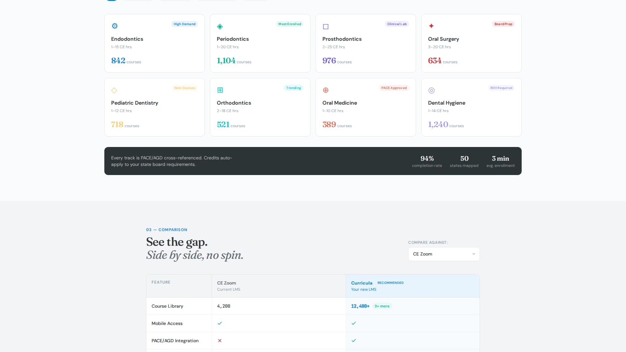Viewport: 626px width, 352px height.
Task: Click the 1,104 courses count
Action: (x=234, y=61)
